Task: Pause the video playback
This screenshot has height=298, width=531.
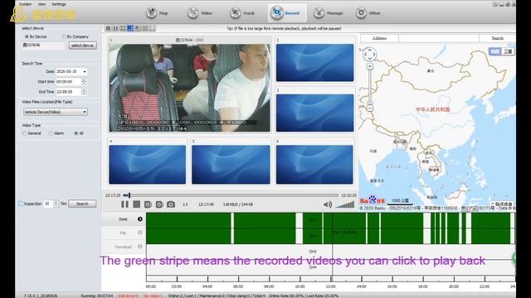Action: [125, 204]
